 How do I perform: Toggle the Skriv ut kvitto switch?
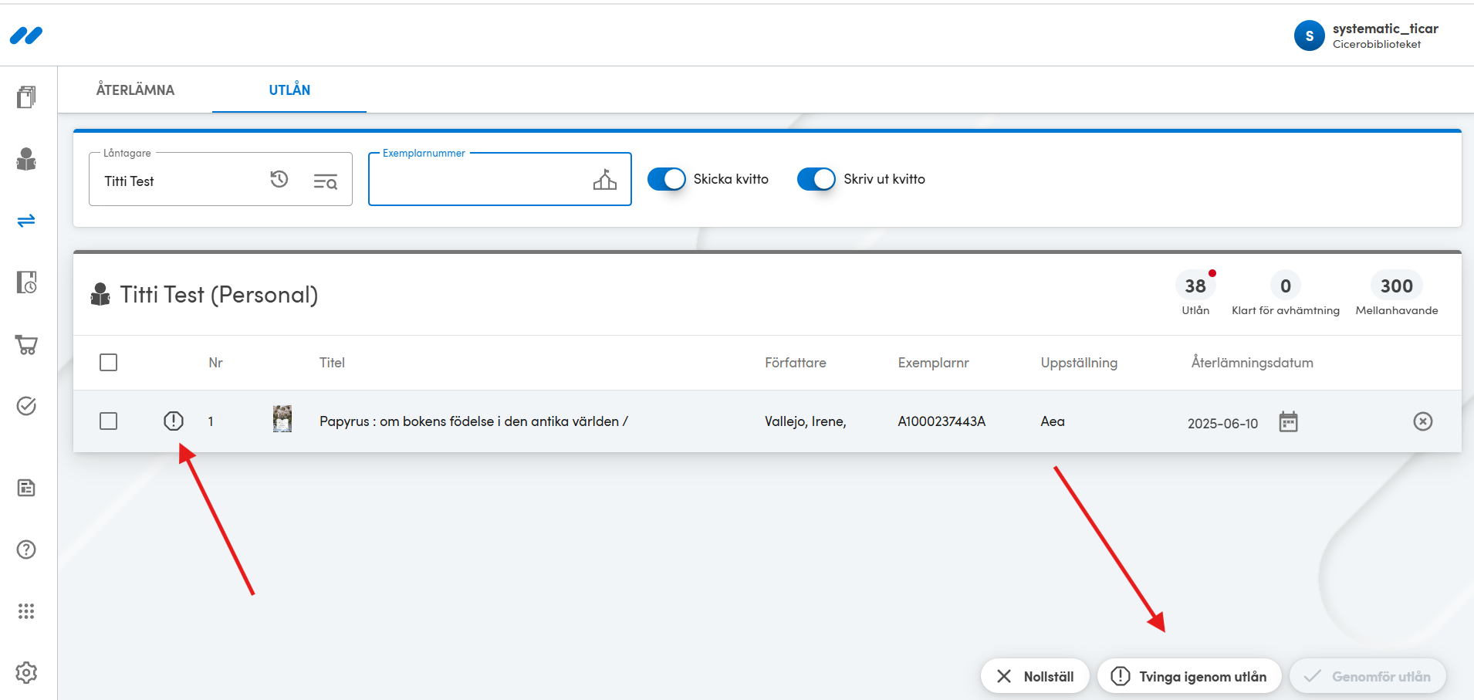coord(816,179)
